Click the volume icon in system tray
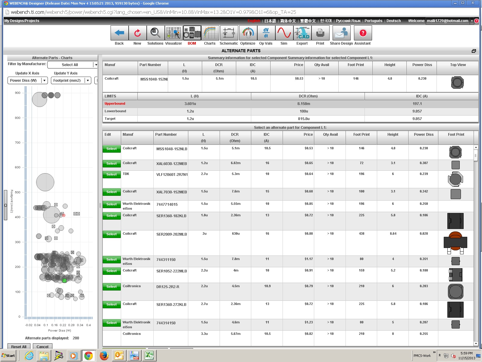 click(453, 356)
